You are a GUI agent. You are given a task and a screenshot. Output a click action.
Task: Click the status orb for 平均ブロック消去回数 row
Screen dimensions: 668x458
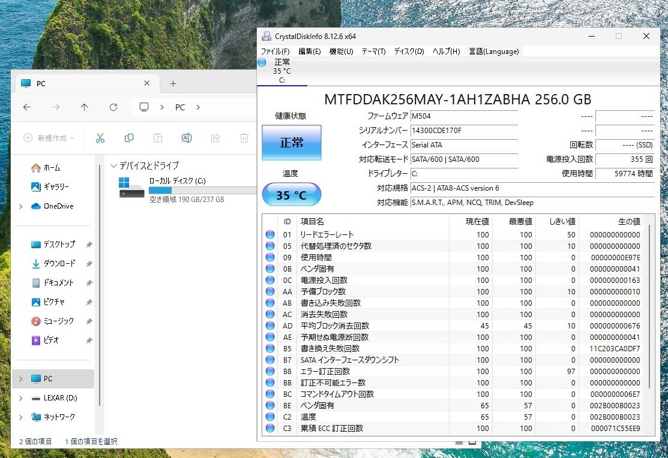pos(270,325)
